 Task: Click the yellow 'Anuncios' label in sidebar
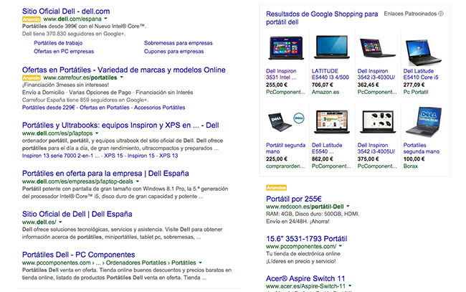(277, 188)
